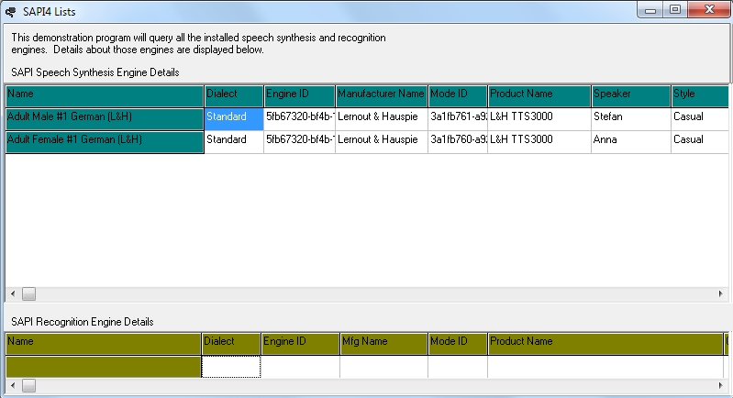Click the Manufacturer Name column header

pos(381,94)
